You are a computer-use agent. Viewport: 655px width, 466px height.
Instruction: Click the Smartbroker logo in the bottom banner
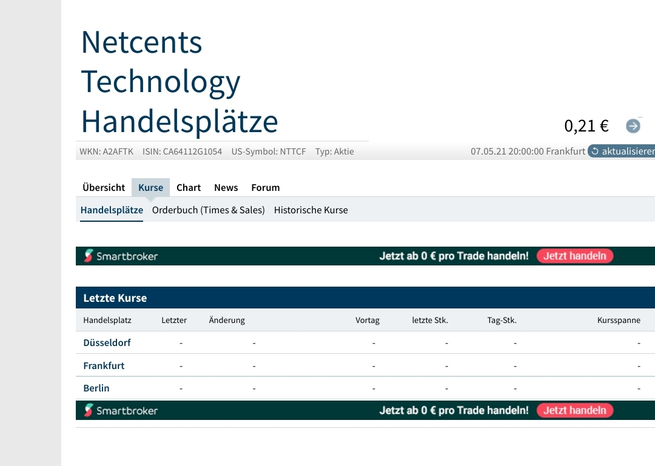pos(121,410)
